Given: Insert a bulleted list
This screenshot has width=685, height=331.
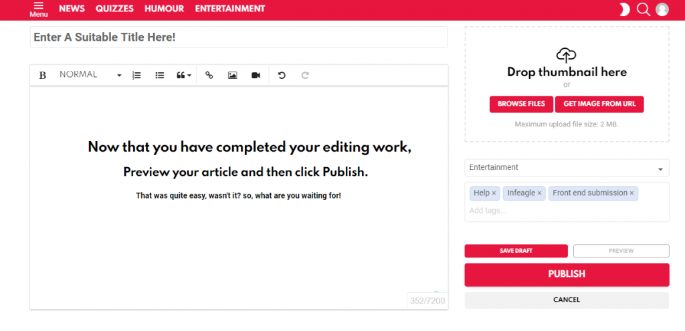Looking at the screenshot, I should pyautogui.click(x=160, y=76).
